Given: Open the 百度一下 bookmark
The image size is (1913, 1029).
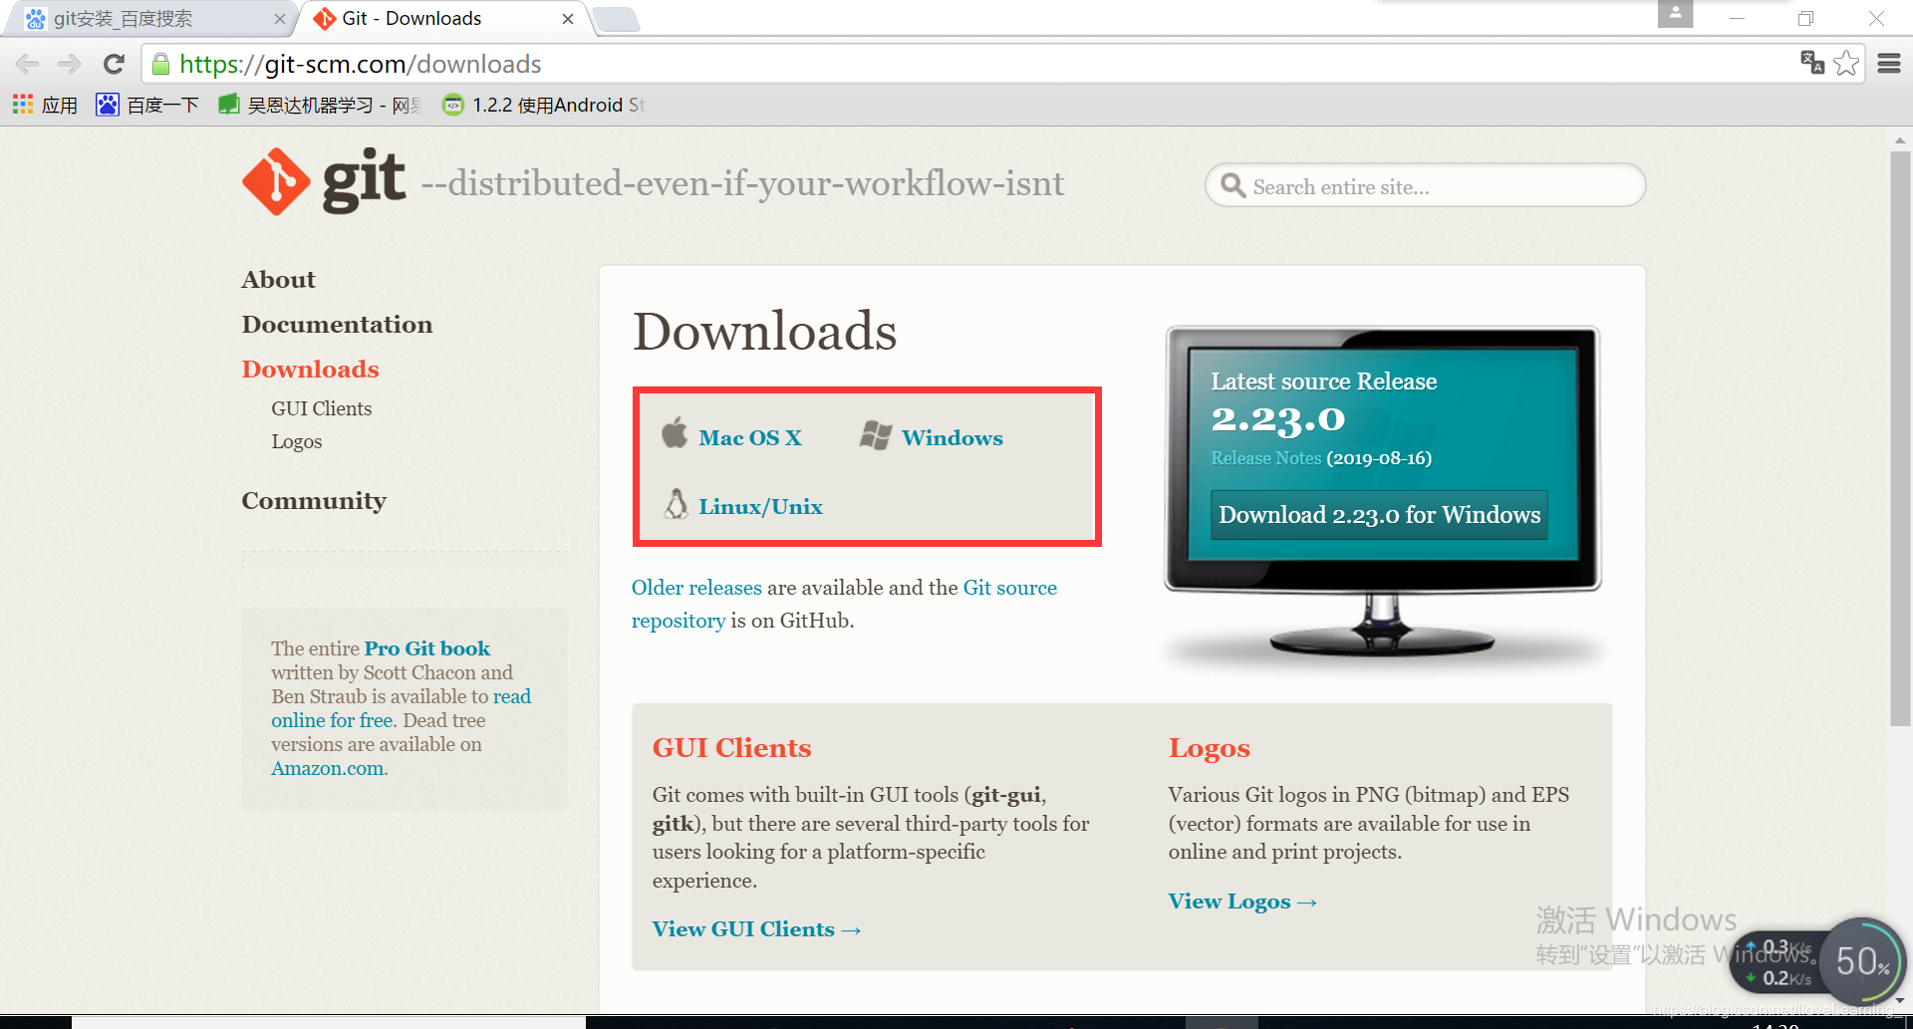Looking at the screenshot, I should click(147, 105).
